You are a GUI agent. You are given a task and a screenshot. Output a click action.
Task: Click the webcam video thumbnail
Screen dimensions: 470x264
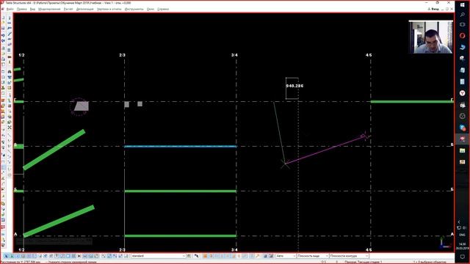tap(431, 37)
